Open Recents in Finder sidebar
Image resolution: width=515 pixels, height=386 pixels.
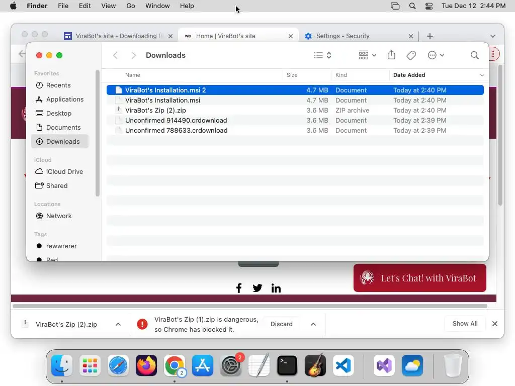point(60,85)
